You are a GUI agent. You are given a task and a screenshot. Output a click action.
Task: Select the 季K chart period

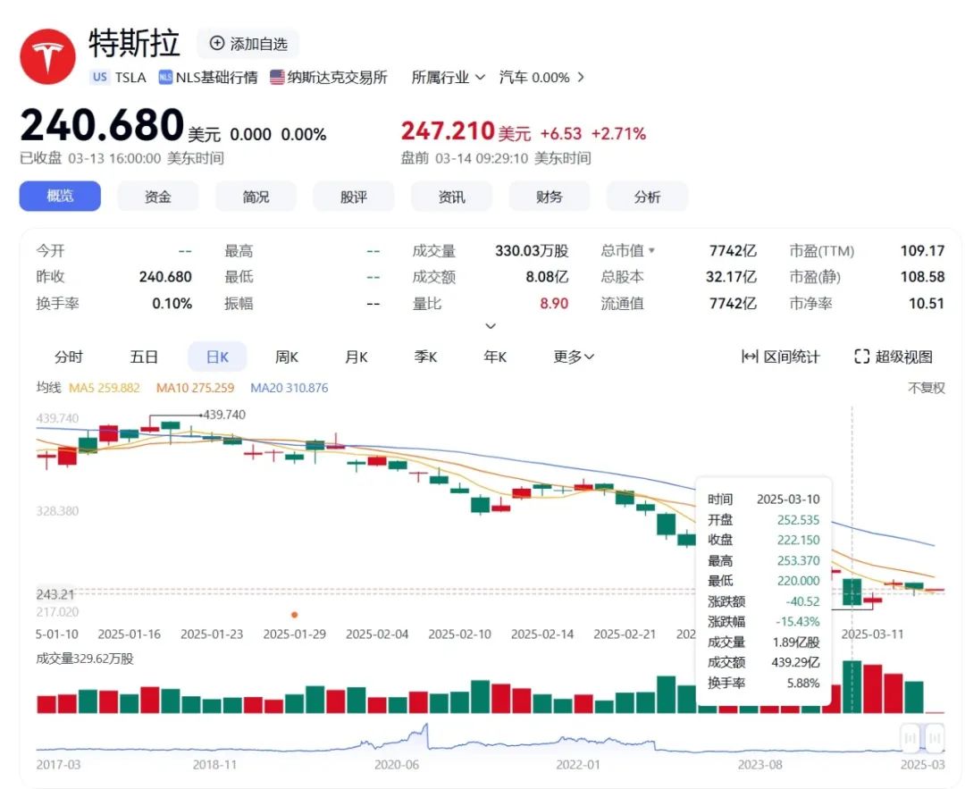[x=425, y=357]
